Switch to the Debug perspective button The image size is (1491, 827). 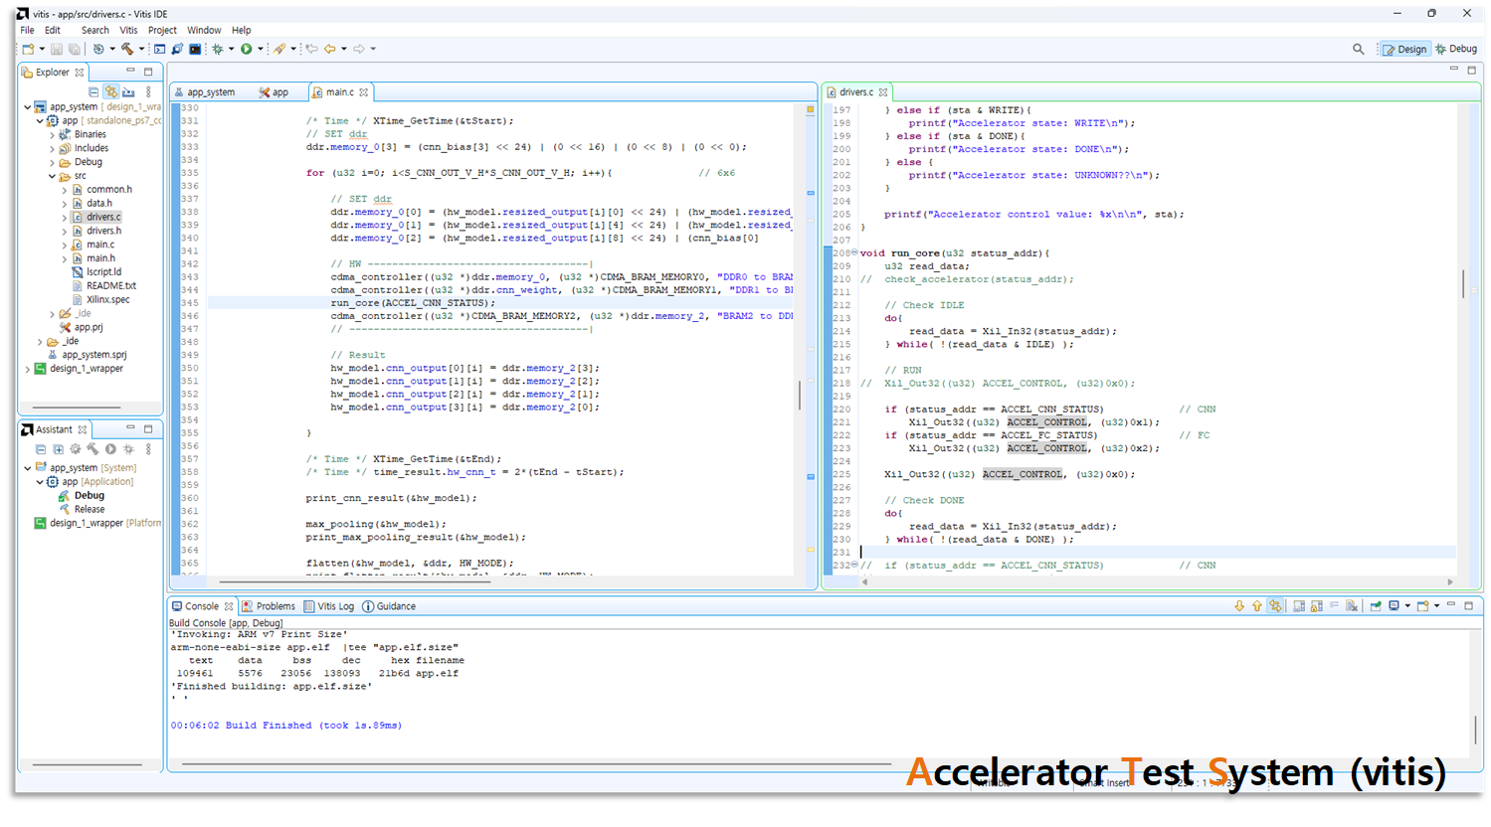(x=1456, y=49)
